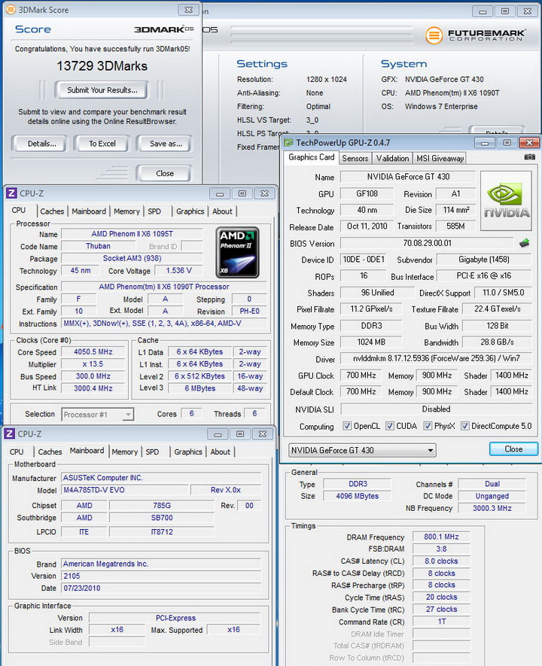Switch to Caches tab in top CPU-Z

tap(52, 211)
